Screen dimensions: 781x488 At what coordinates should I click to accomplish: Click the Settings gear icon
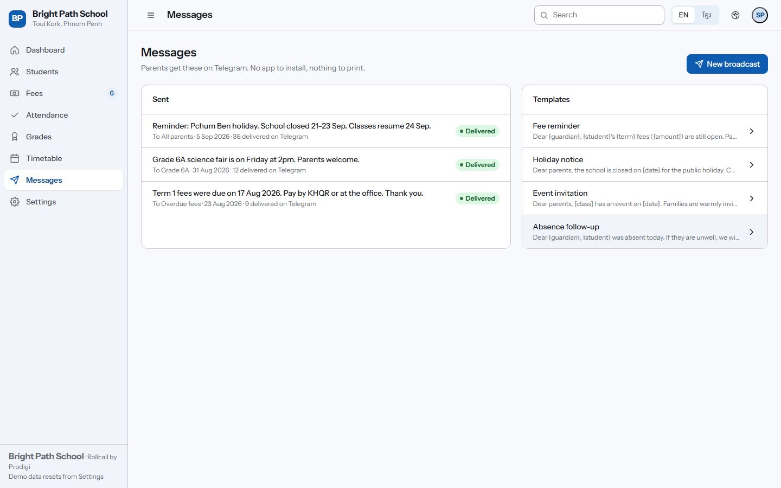tap(15, 202)
